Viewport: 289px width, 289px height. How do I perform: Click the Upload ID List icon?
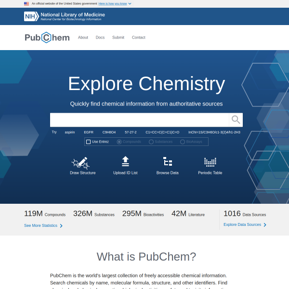[x=125, y=161]
